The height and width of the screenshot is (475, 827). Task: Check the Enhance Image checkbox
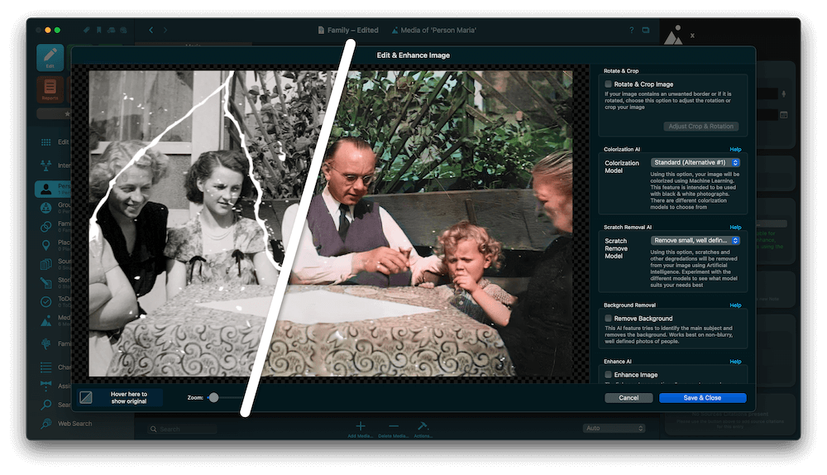point(609,375)
